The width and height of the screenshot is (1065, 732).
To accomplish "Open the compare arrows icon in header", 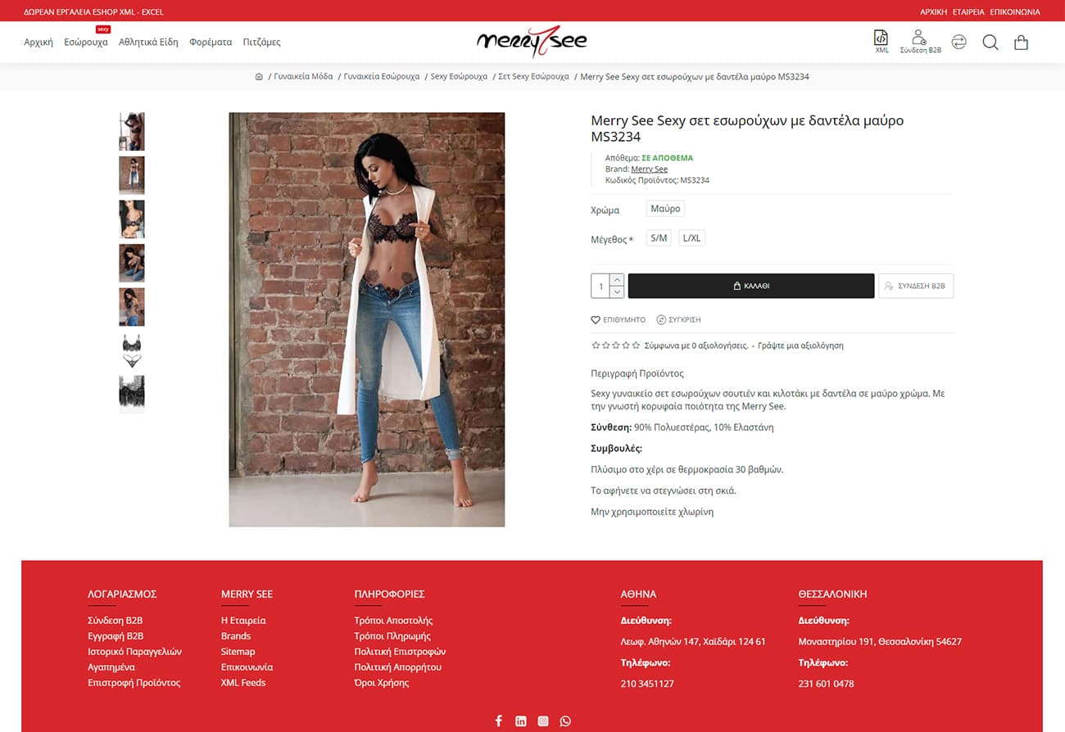I will click(958, 42).
